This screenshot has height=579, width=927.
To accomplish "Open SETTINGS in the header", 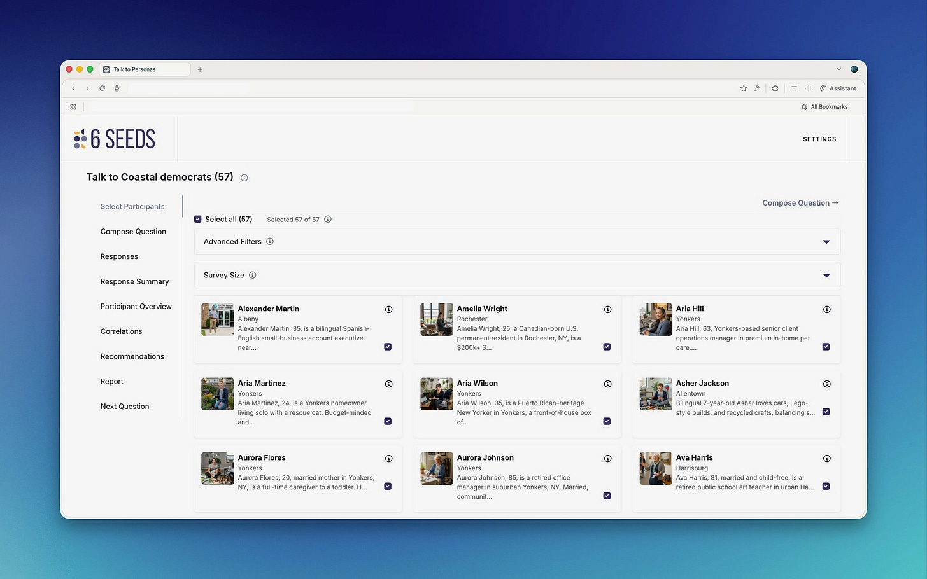I will click(x=819, y=139).
